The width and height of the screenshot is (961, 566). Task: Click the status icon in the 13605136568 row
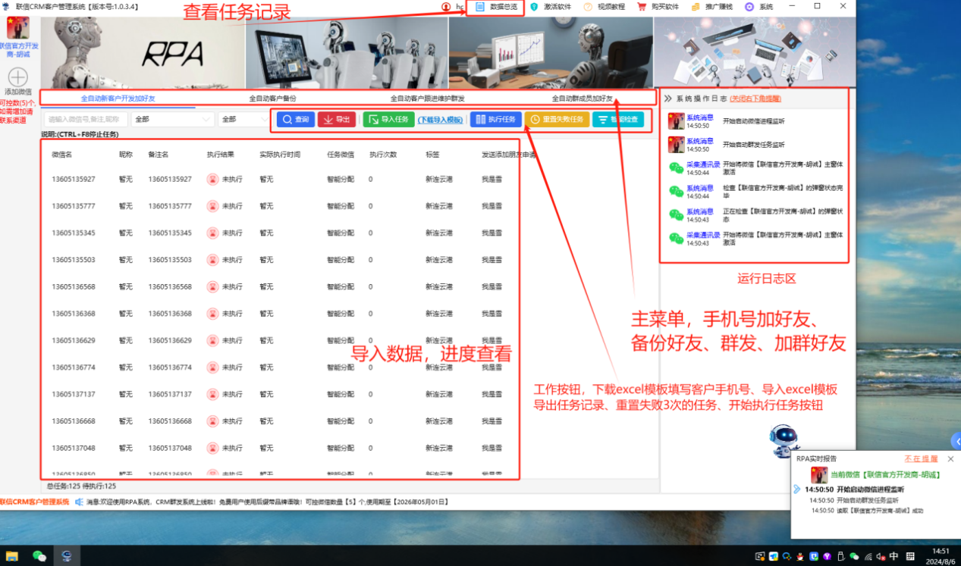point(212,287)
